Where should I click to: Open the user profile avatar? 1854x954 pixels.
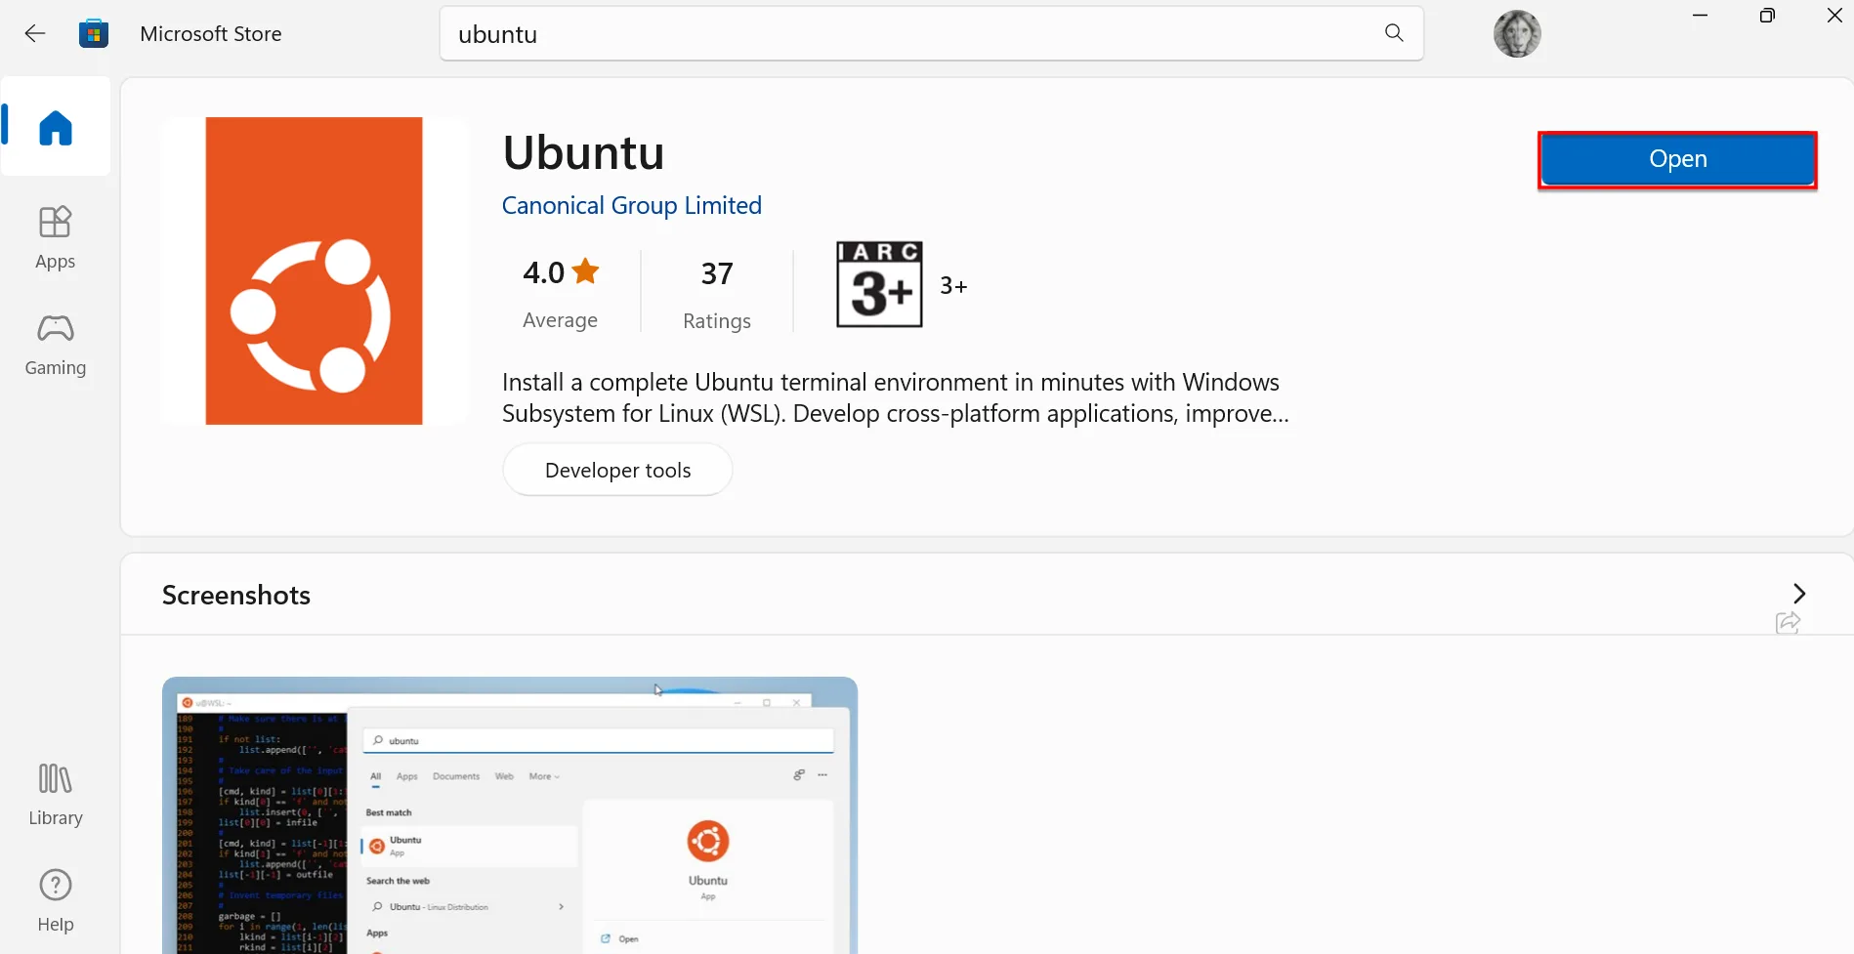coord(1517,34)
